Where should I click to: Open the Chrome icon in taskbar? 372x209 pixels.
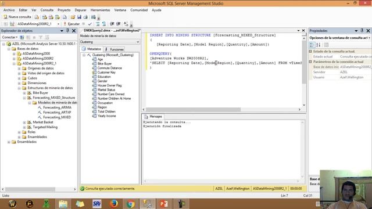point(130,204)
